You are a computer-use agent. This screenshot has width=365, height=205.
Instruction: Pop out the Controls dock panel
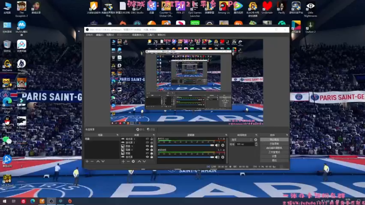click(x=287, y=135)
